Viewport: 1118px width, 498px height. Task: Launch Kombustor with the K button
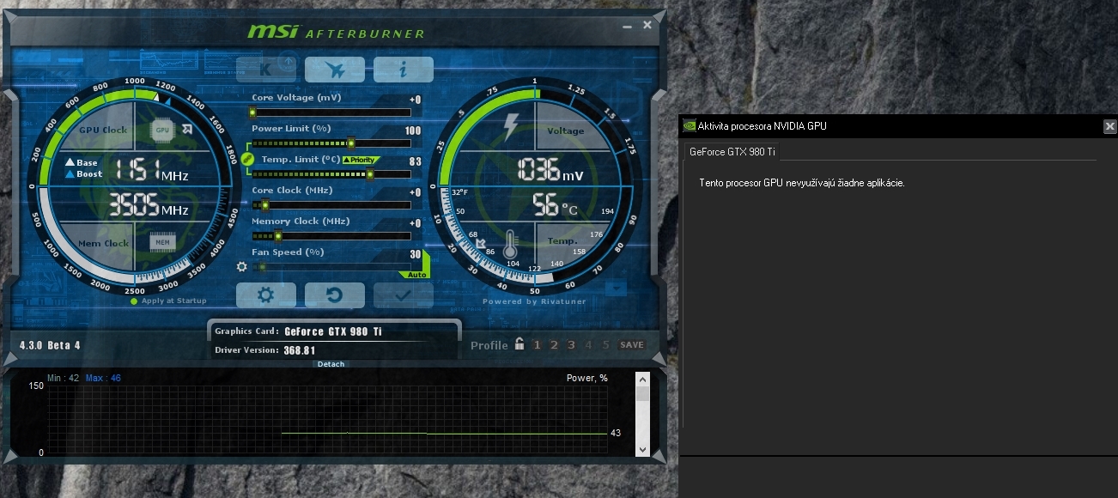266,70
